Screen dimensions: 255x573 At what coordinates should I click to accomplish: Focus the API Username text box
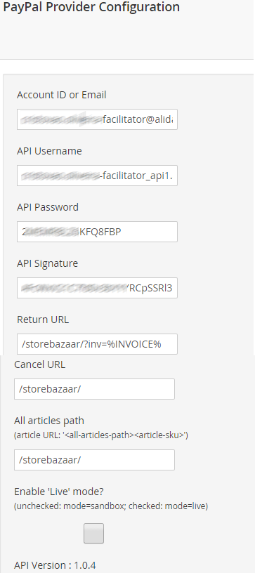point(97,176)
